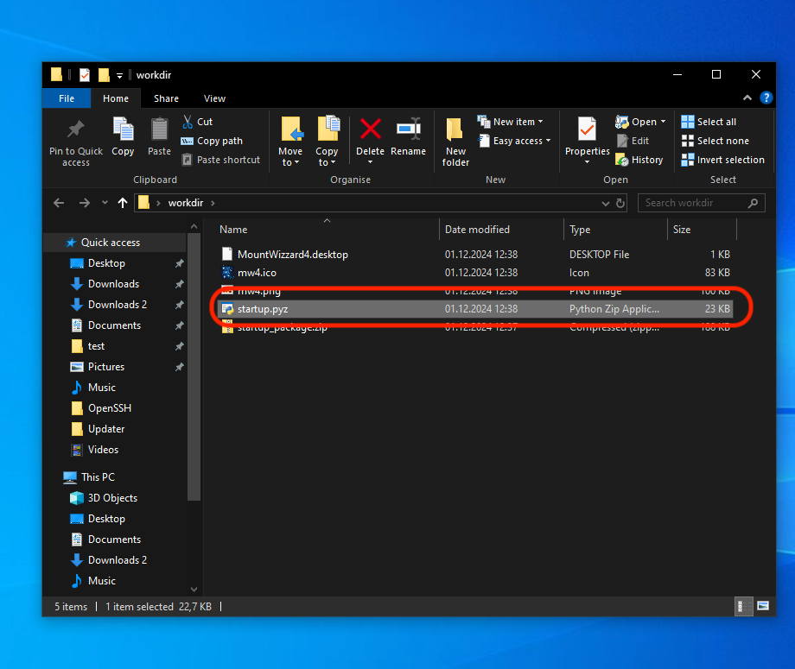Select the startup.pyz file name

(x=263, y=309)
